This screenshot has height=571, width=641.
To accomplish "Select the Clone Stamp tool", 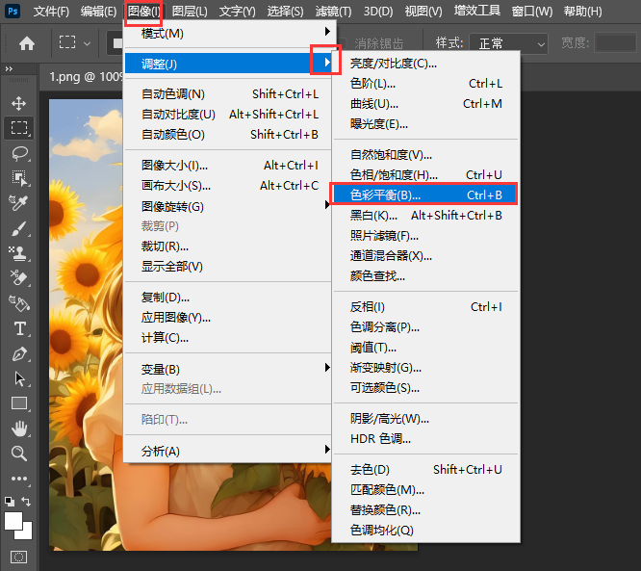I will coord(19,253).
